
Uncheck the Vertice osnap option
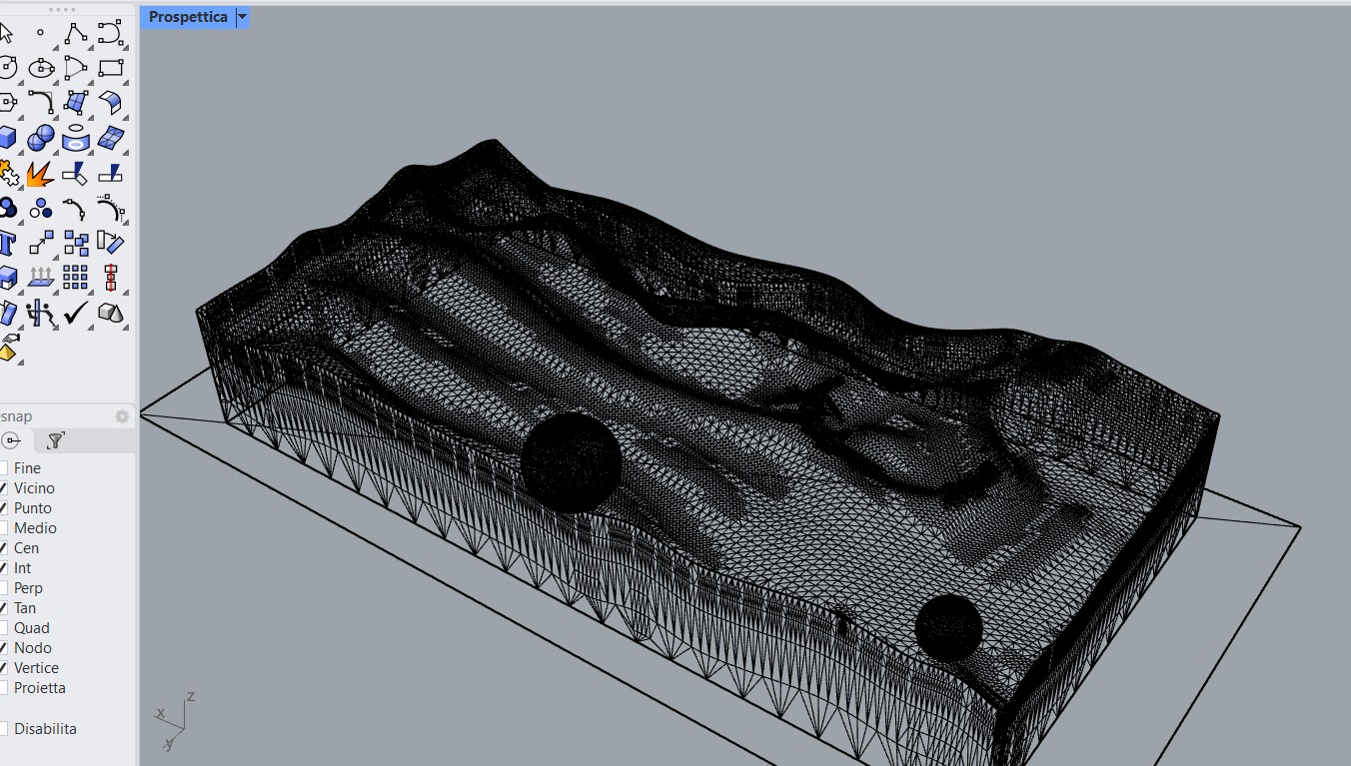coord(3,667)
